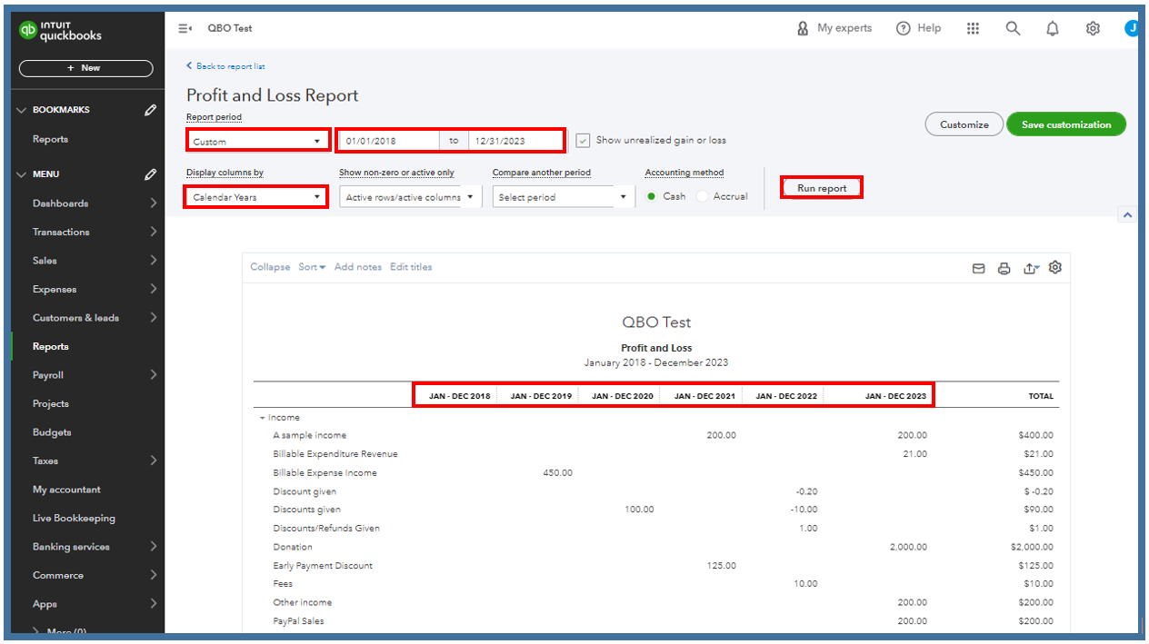Click the search magnifier icon
1149x644 pixels.
tap(1013, 28)
